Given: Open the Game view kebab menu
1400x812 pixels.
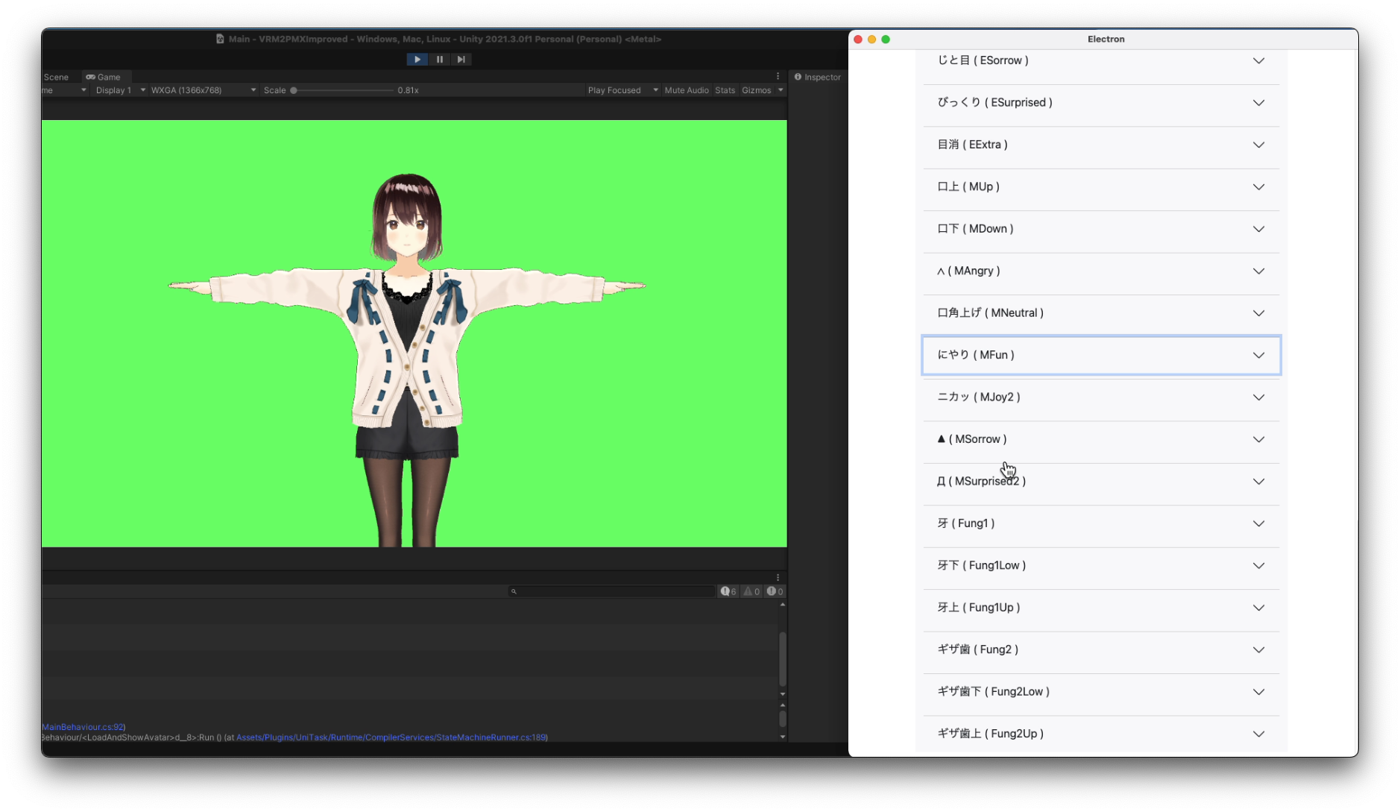Looking at the screenshot, I should coord(778,77).
